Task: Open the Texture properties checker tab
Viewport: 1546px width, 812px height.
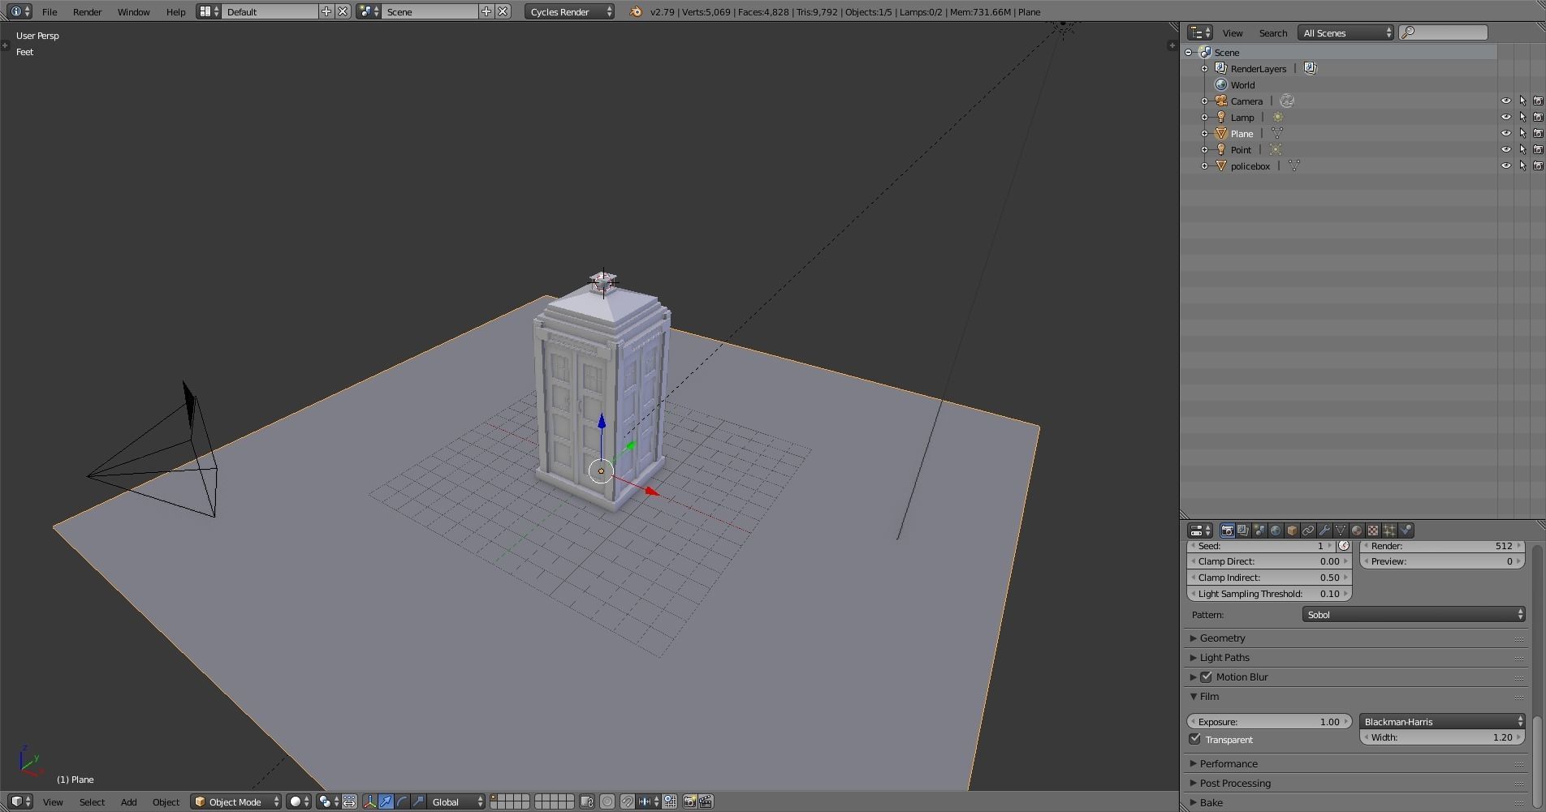Action: click(x=1373, y=531)
